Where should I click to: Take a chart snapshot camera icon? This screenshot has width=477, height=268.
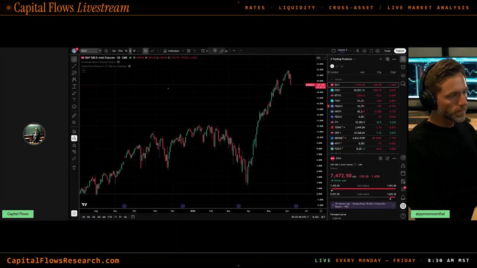(x=378, y=51)
